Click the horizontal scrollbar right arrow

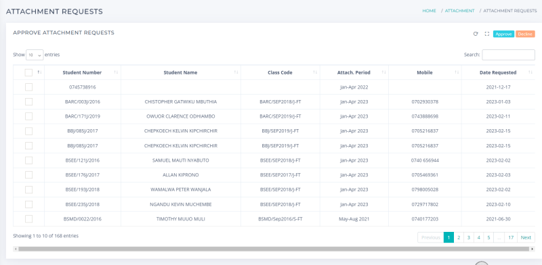533,249
